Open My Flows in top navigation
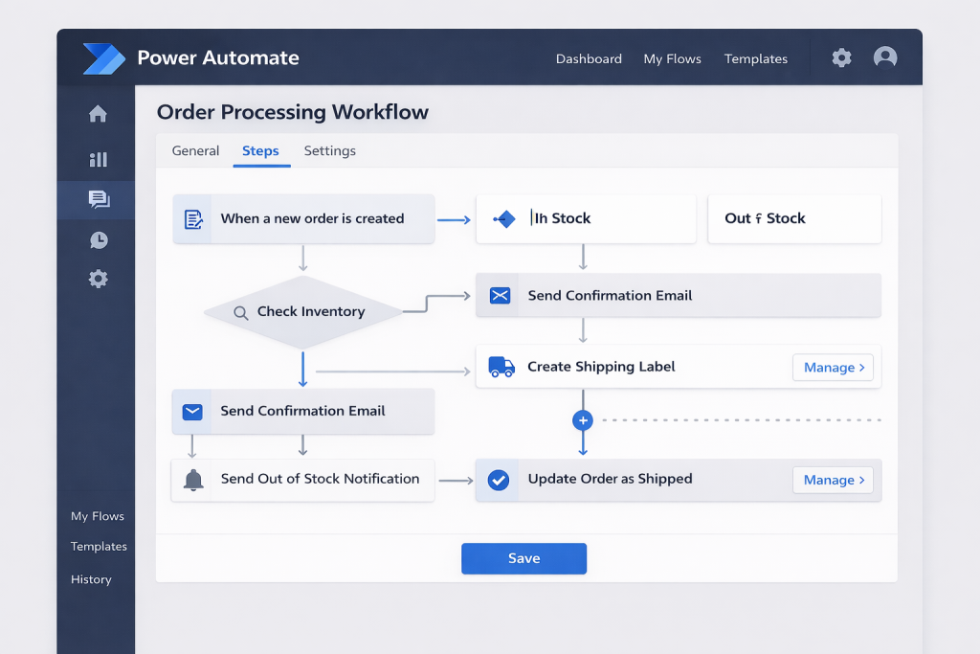 [x=672, y=59]
